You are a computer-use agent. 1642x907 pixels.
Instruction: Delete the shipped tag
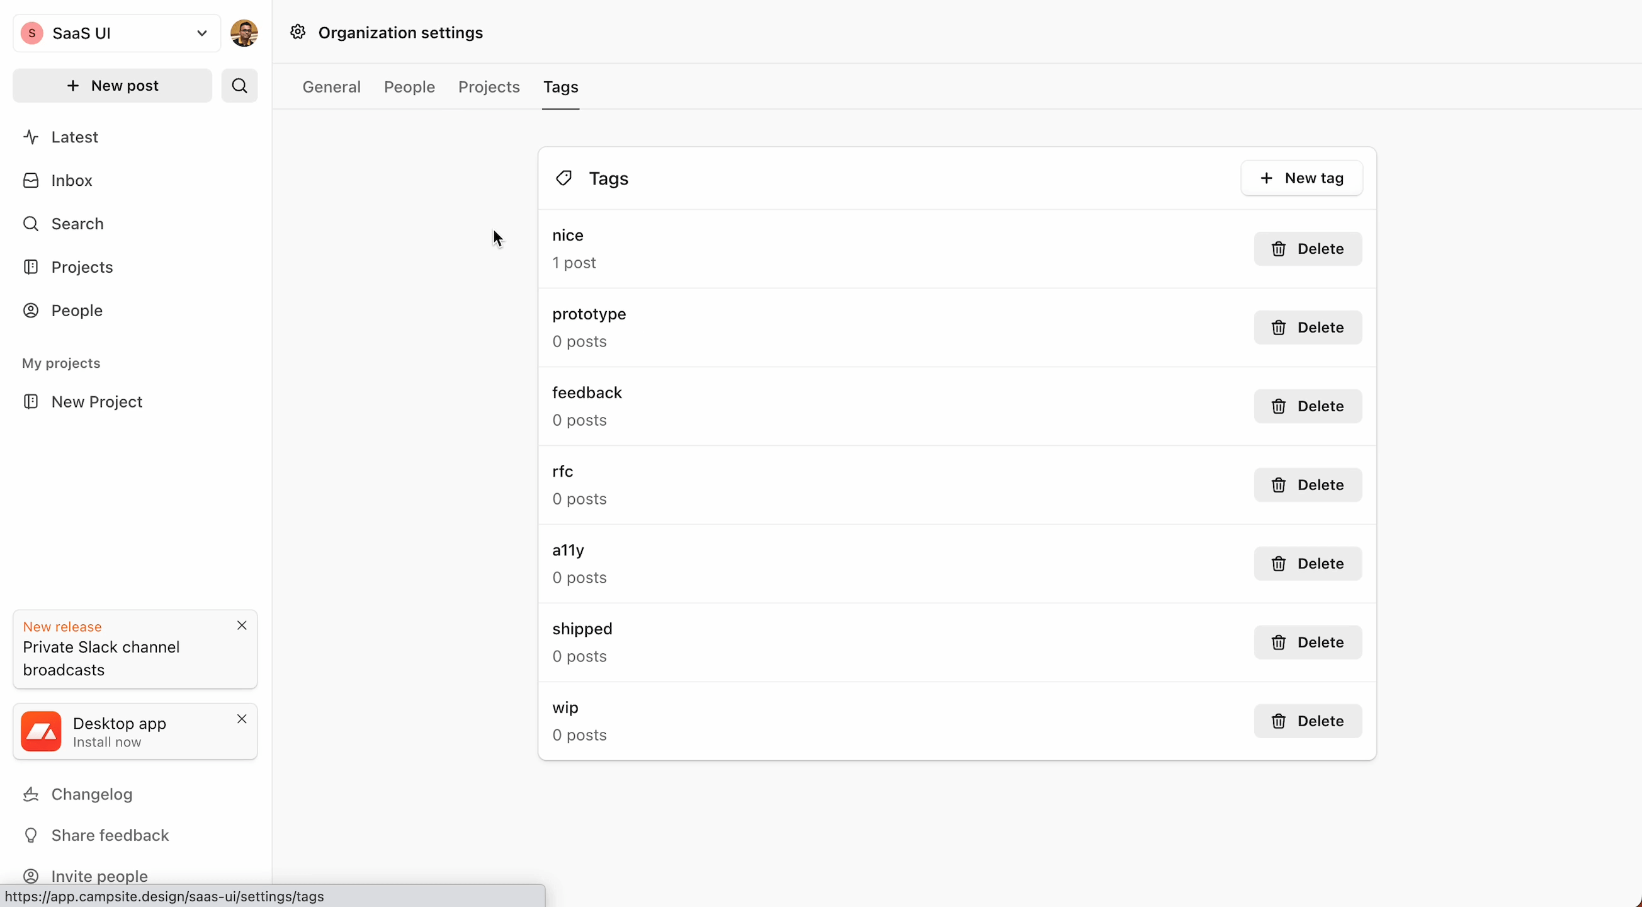[x=1308, y=642]
